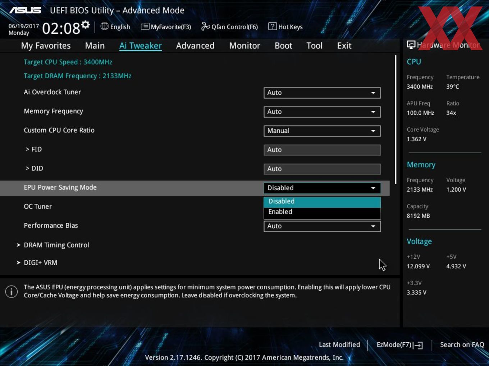The image size is (489, 366).
Task: Click the Performance Bias label
Action: pos(51,225)
